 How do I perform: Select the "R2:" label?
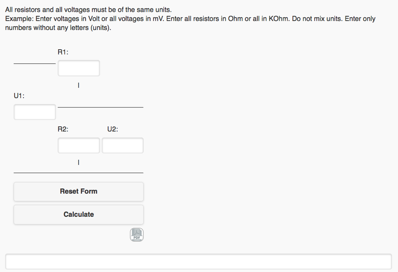[x=63, y=129]
